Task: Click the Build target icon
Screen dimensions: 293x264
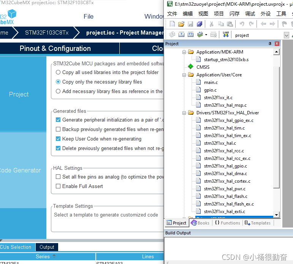Action: [x=181, y=35]
